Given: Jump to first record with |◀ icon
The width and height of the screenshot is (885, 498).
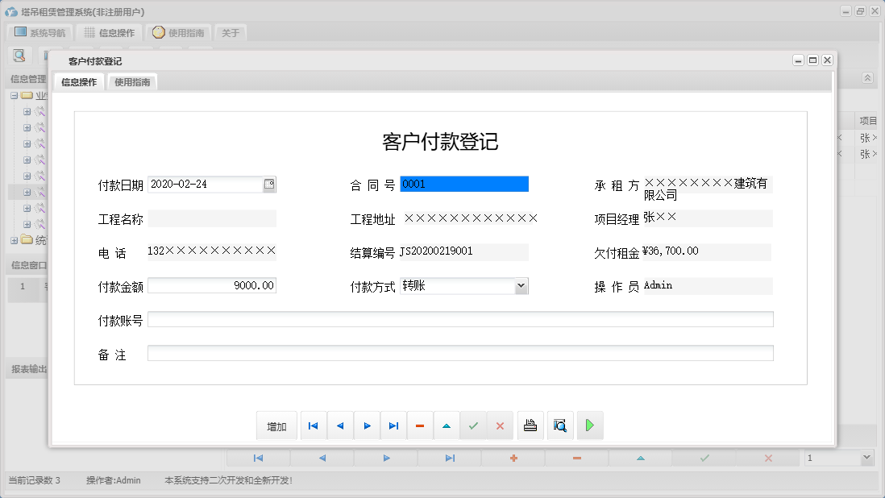Looking at the screenshot, I should coord(314,425).
